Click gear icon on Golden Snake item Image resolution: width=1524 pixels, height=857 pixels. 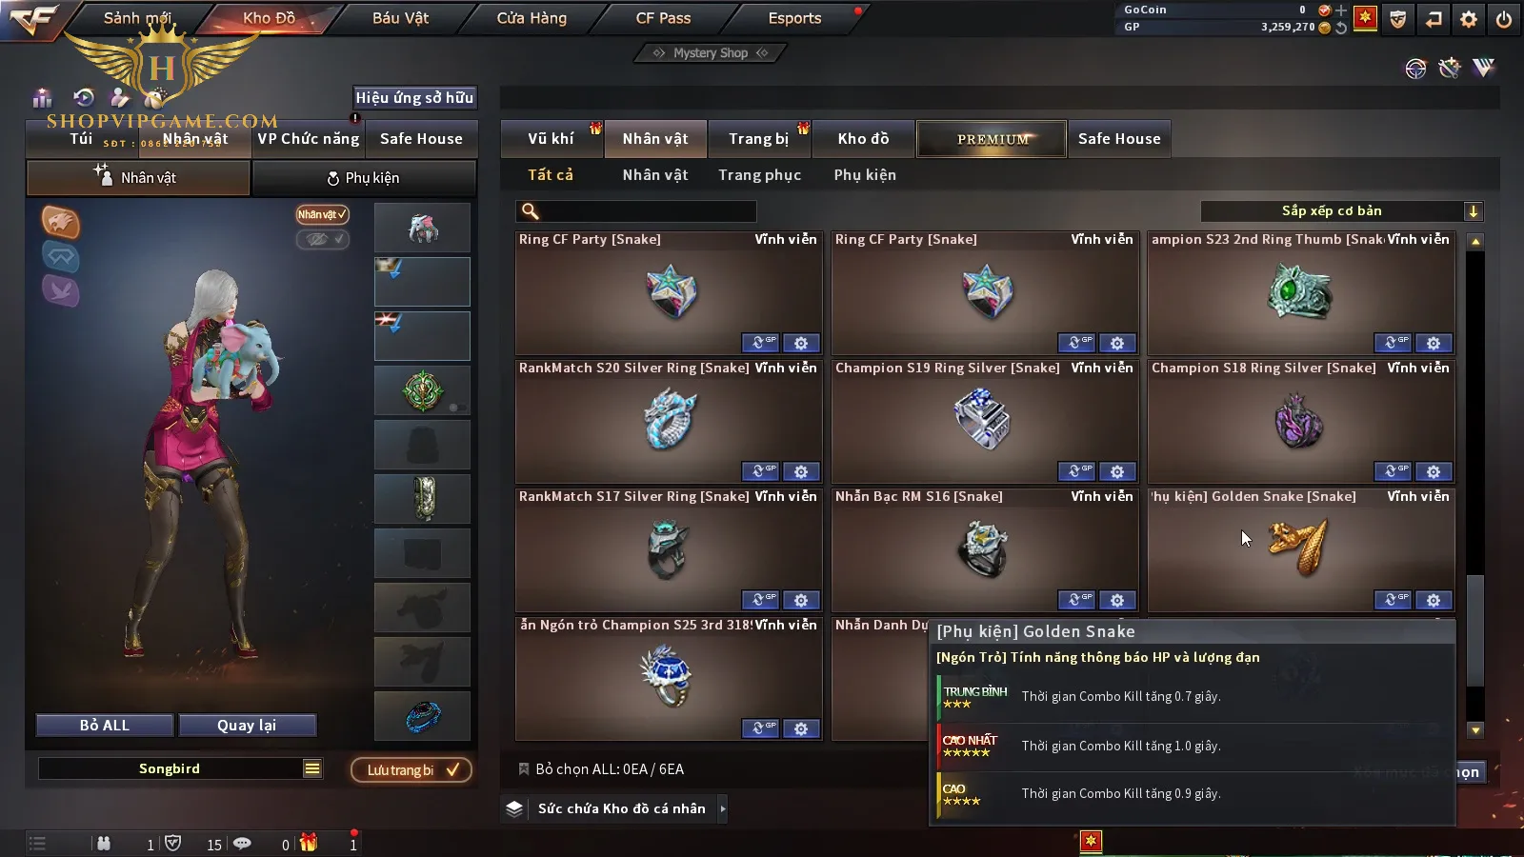[x=1434, y=600]
